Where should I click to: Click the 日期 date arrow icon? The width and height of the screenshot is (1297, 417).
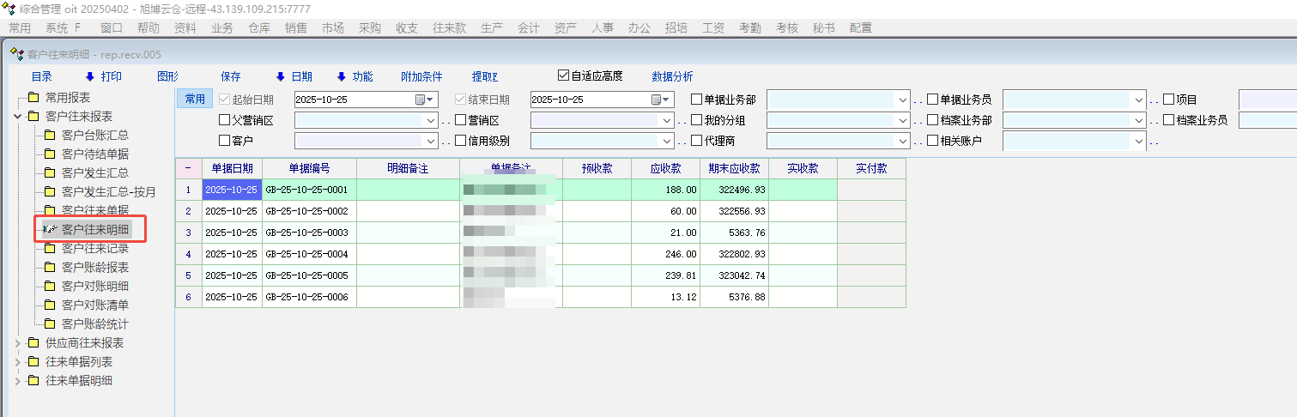point(280,76)
